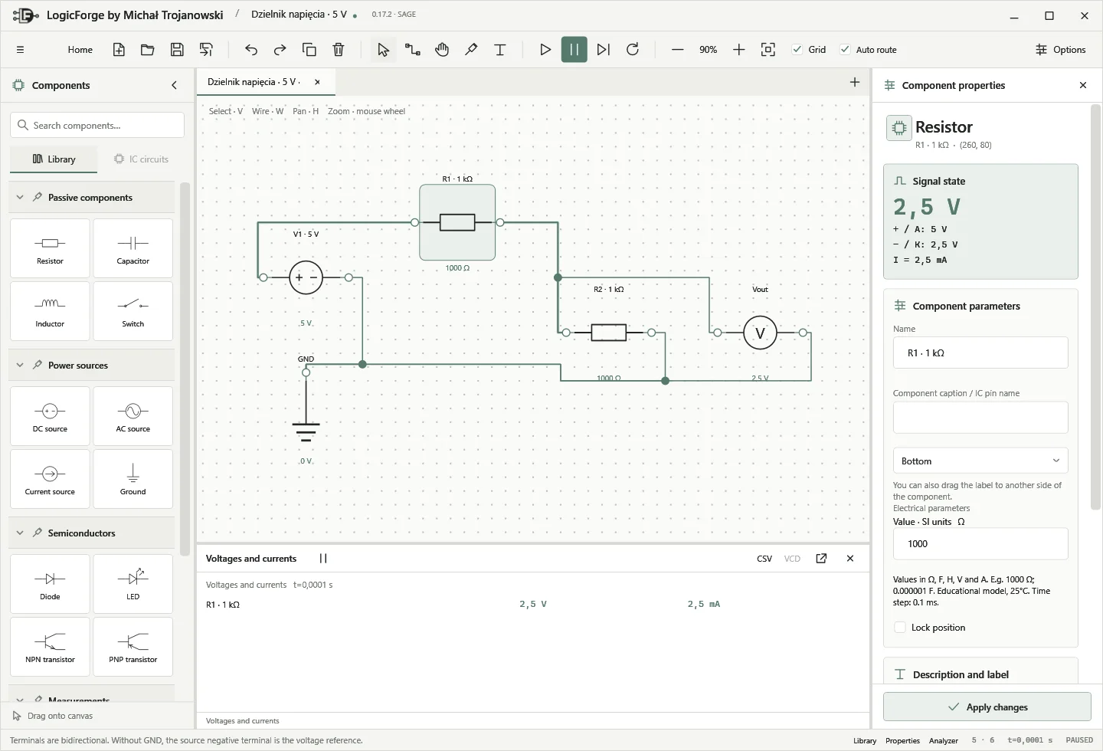Toggle the Auto route checkbox

coord(845,50)
